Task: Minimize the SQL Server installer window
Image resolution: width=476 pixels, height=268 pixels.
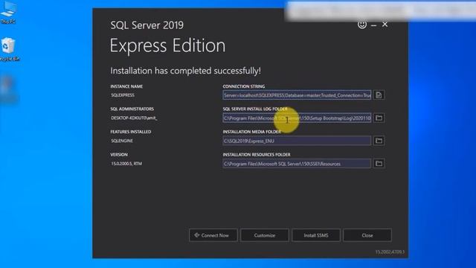Action: pyautogui.click(x=373, y=25)
